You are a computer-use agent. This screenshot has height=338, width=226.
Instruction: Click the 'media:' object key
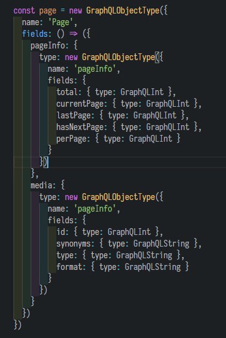43,185
